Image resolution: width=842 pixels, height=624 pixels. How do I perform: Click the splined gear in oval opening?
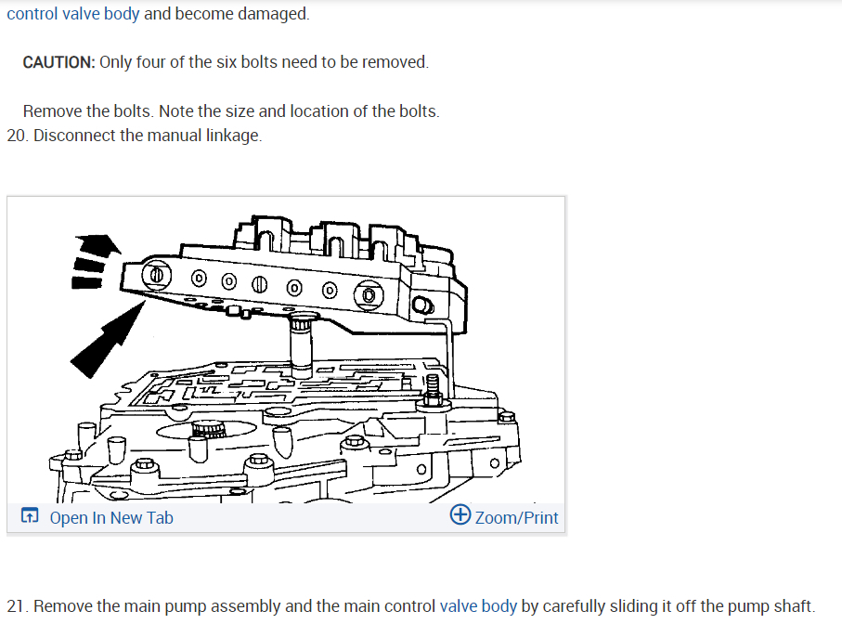tap(207, 429)
